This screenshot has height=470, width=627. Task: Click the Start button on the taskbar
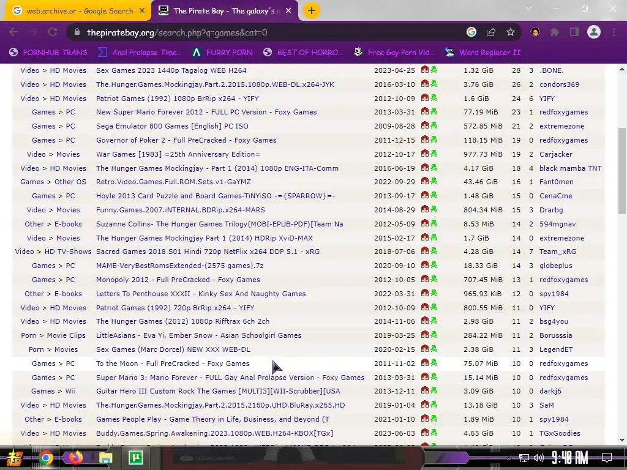point(15,458)
